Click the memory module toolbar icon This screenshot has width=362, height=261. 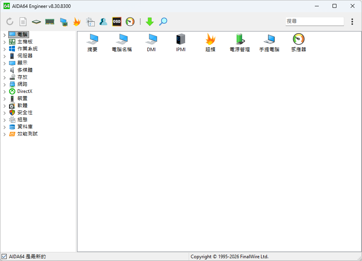(50, 22)
